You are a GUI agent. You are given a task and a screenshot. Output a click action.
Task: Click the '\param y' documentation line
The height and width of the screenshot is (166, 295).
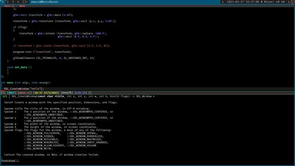(x=59, y=118)
